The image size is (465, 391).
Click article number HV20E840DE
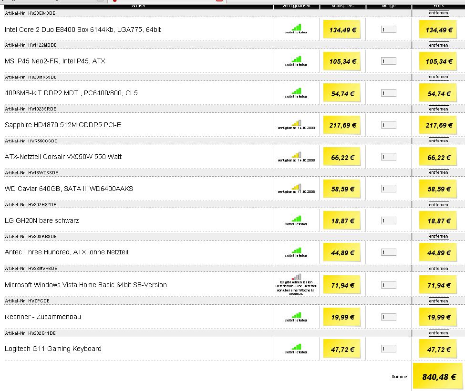(x=41, y=13)
